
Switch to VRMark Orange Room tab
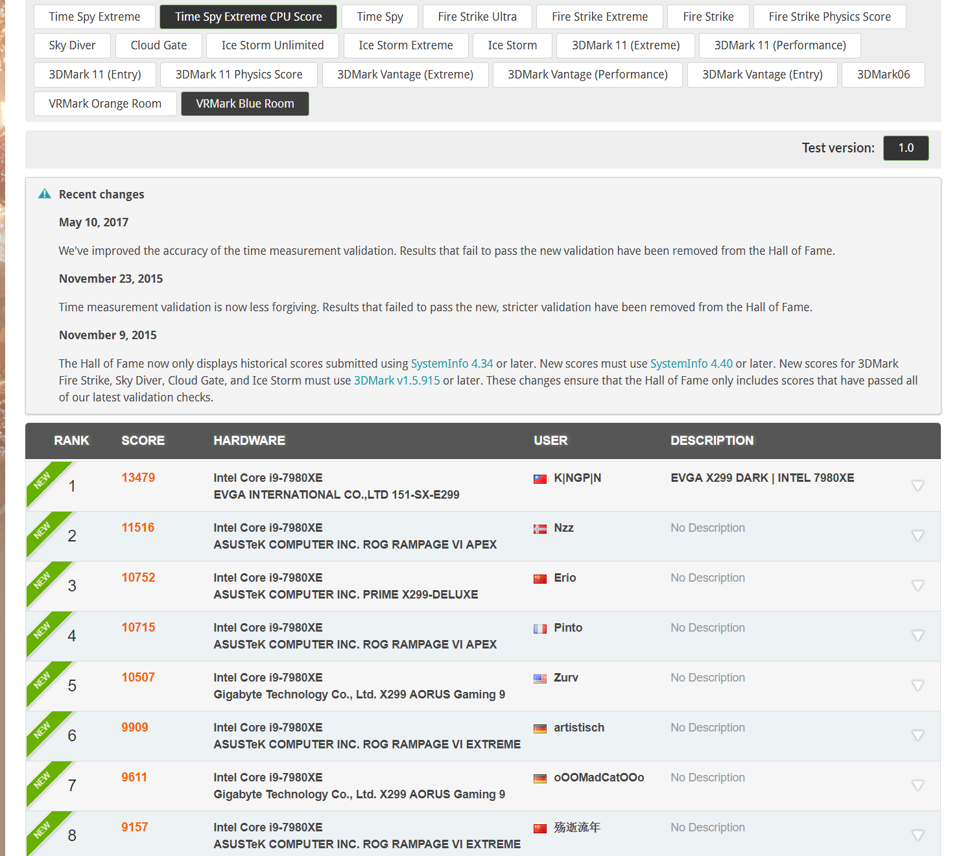[105, 104]
